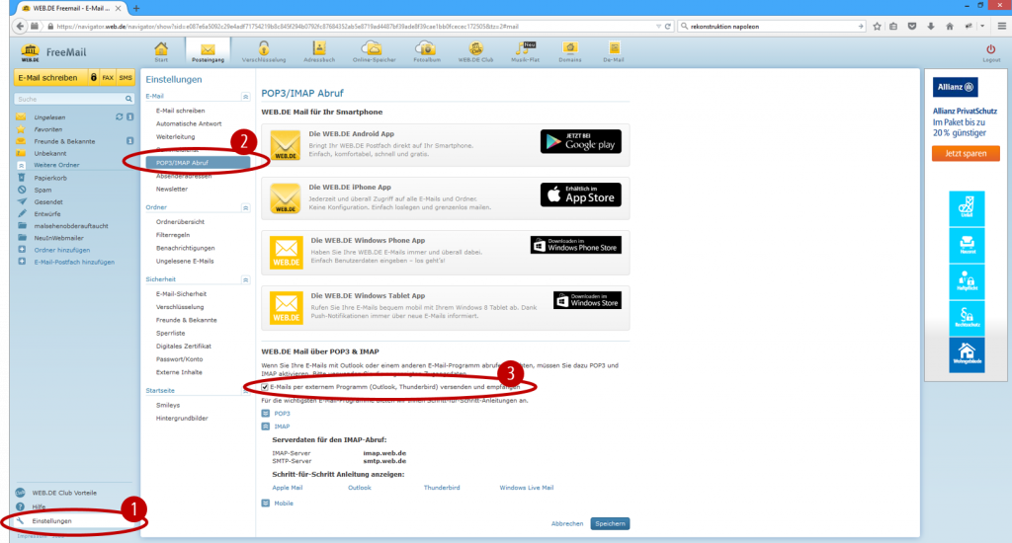Open the Favoriten folder
The width and height of the screenshot is (1012, 543).
click(47, 129)
